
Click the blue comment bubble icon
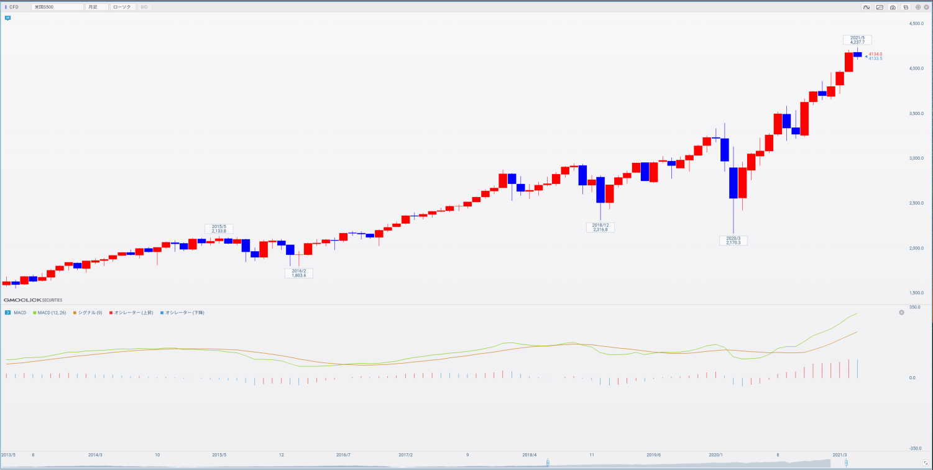[x=7, y=18]
